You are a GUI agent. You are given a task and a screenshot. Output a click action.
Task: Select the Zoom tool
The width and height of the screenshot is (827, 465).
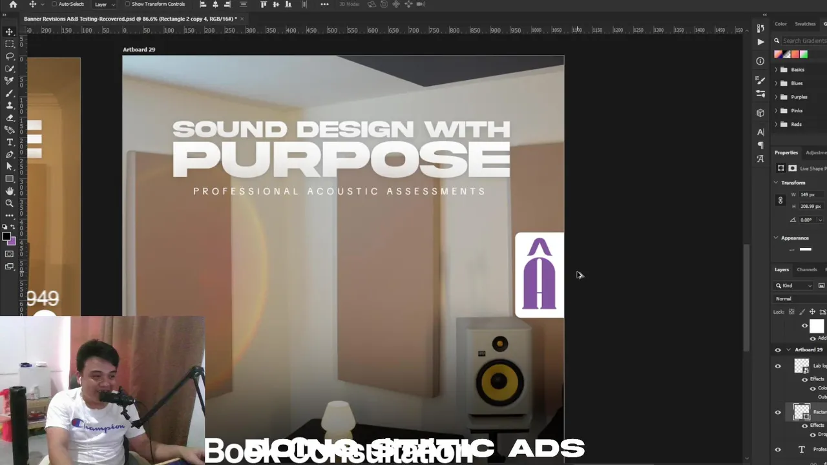coord(9,203)
